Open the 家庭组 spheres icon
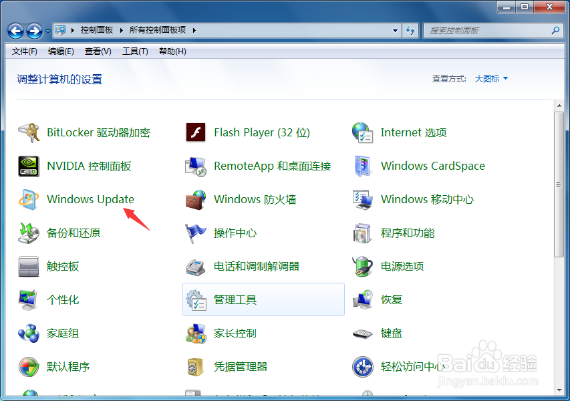Image resolution: width=570 pixels, height=401 pixels. [29, 333]
